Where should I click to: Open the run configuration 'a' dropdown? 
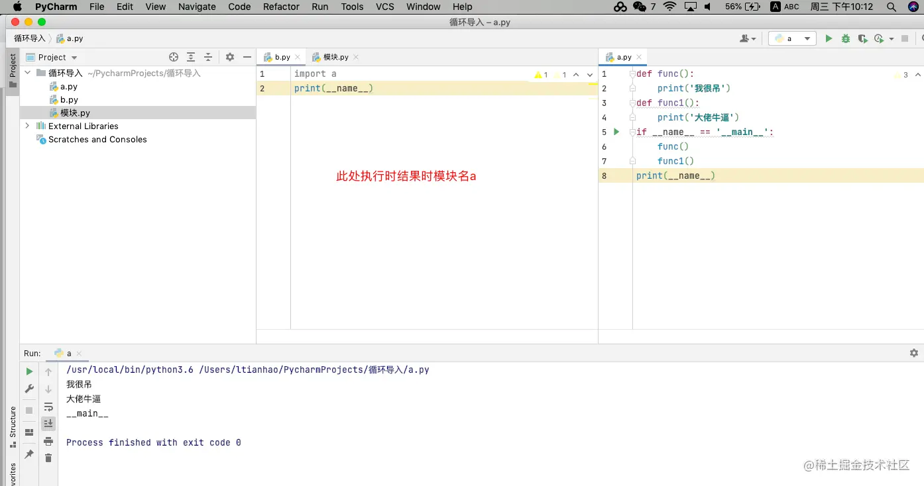pos(807,39)
